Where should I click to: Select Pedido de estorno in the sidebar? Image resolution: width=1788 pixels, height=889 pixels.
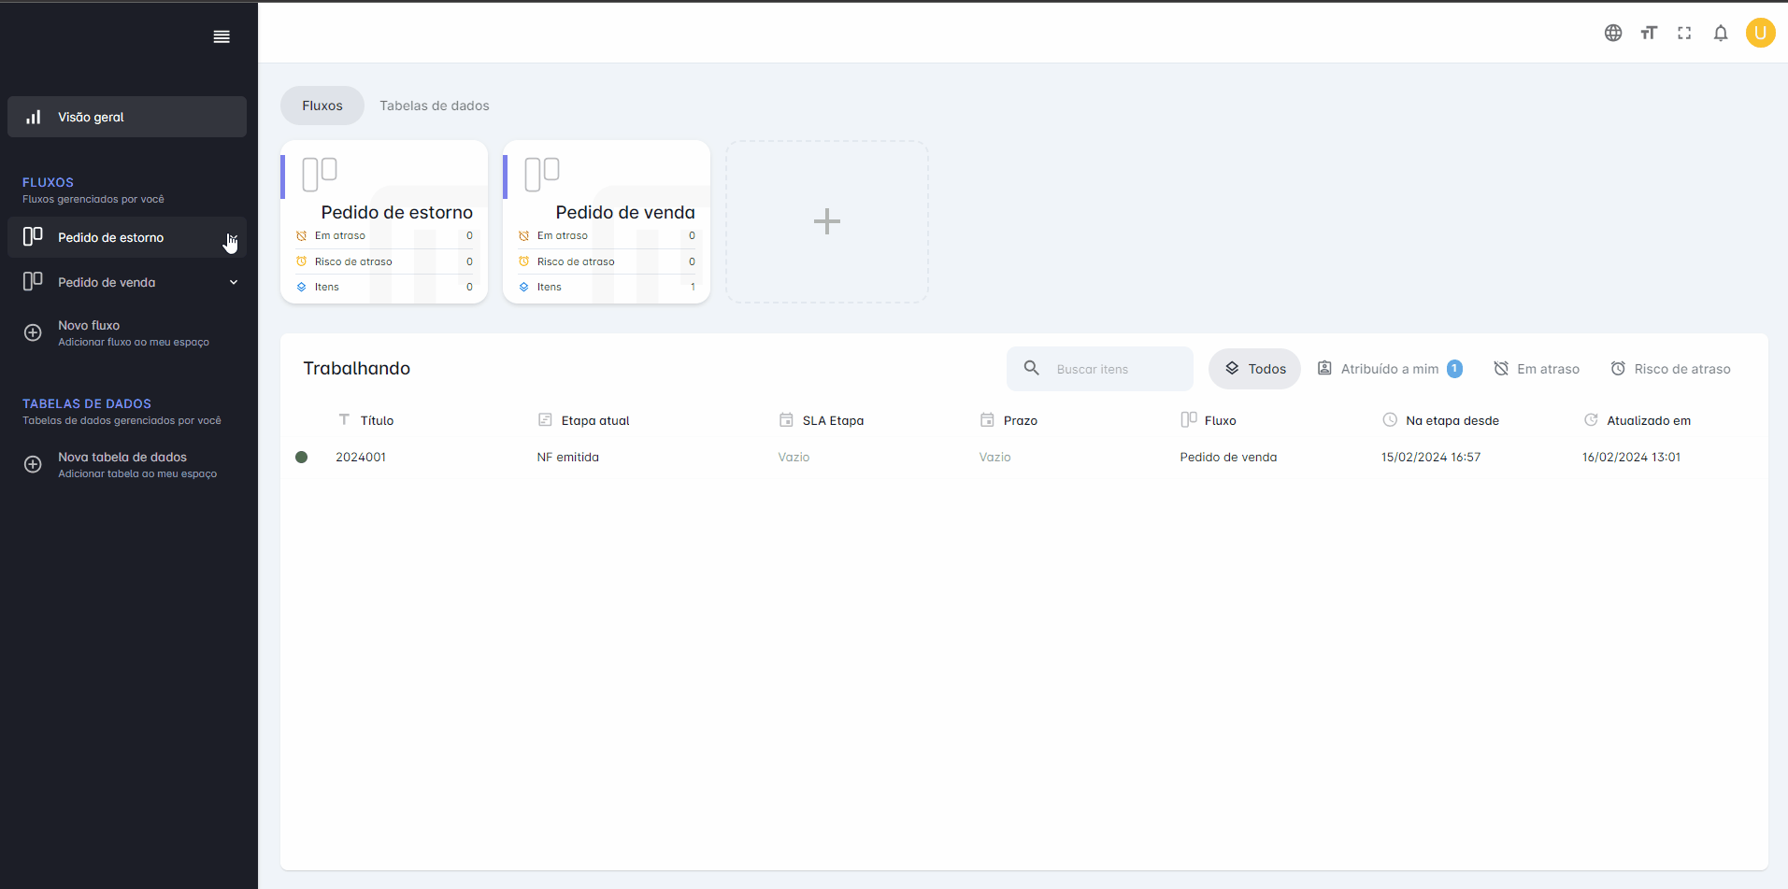pyautogui.click(x=127, y=237)
